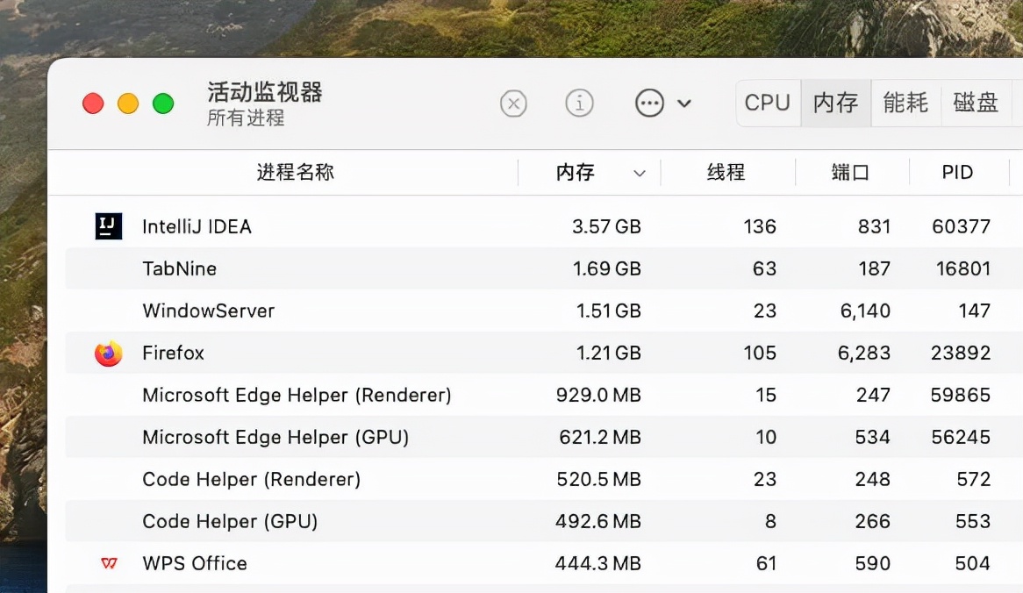Select the 内存 tab
The height and width of the screenshot is (593, 1023).
pyautogui.click(x=835, y=103)
